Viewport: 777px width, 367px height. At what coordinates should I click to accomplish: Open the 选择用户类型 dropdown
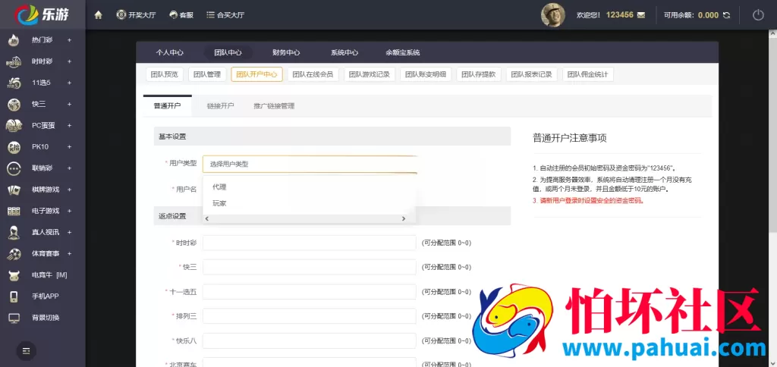click(x=310, y=164)
